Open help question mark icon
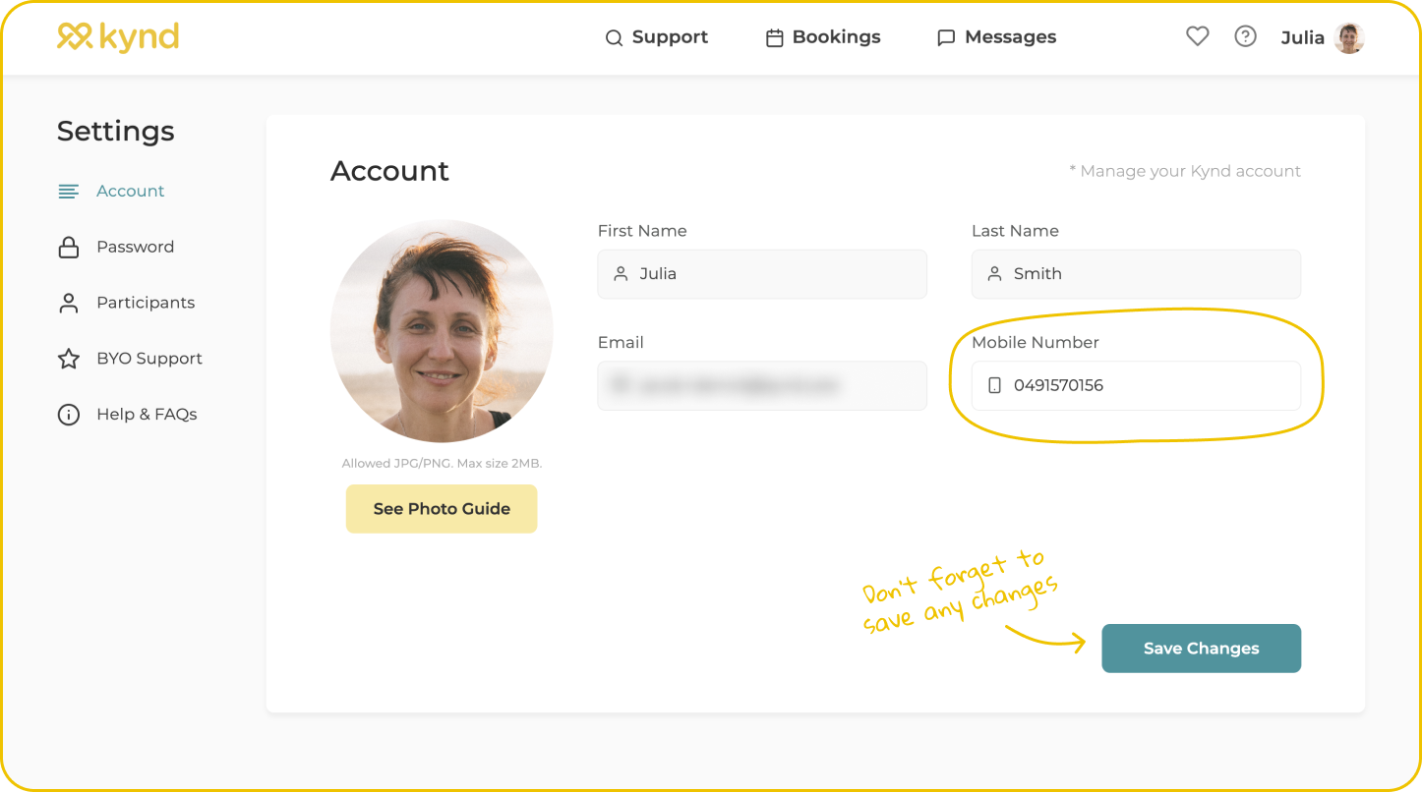Viewport: 1422px width, 792px height. (1245, 36)
